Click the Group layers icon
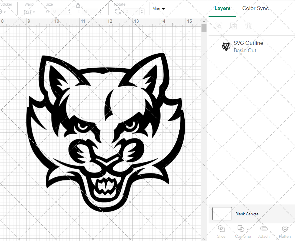The width and height of the screenshot is (295, 241). 219,26
